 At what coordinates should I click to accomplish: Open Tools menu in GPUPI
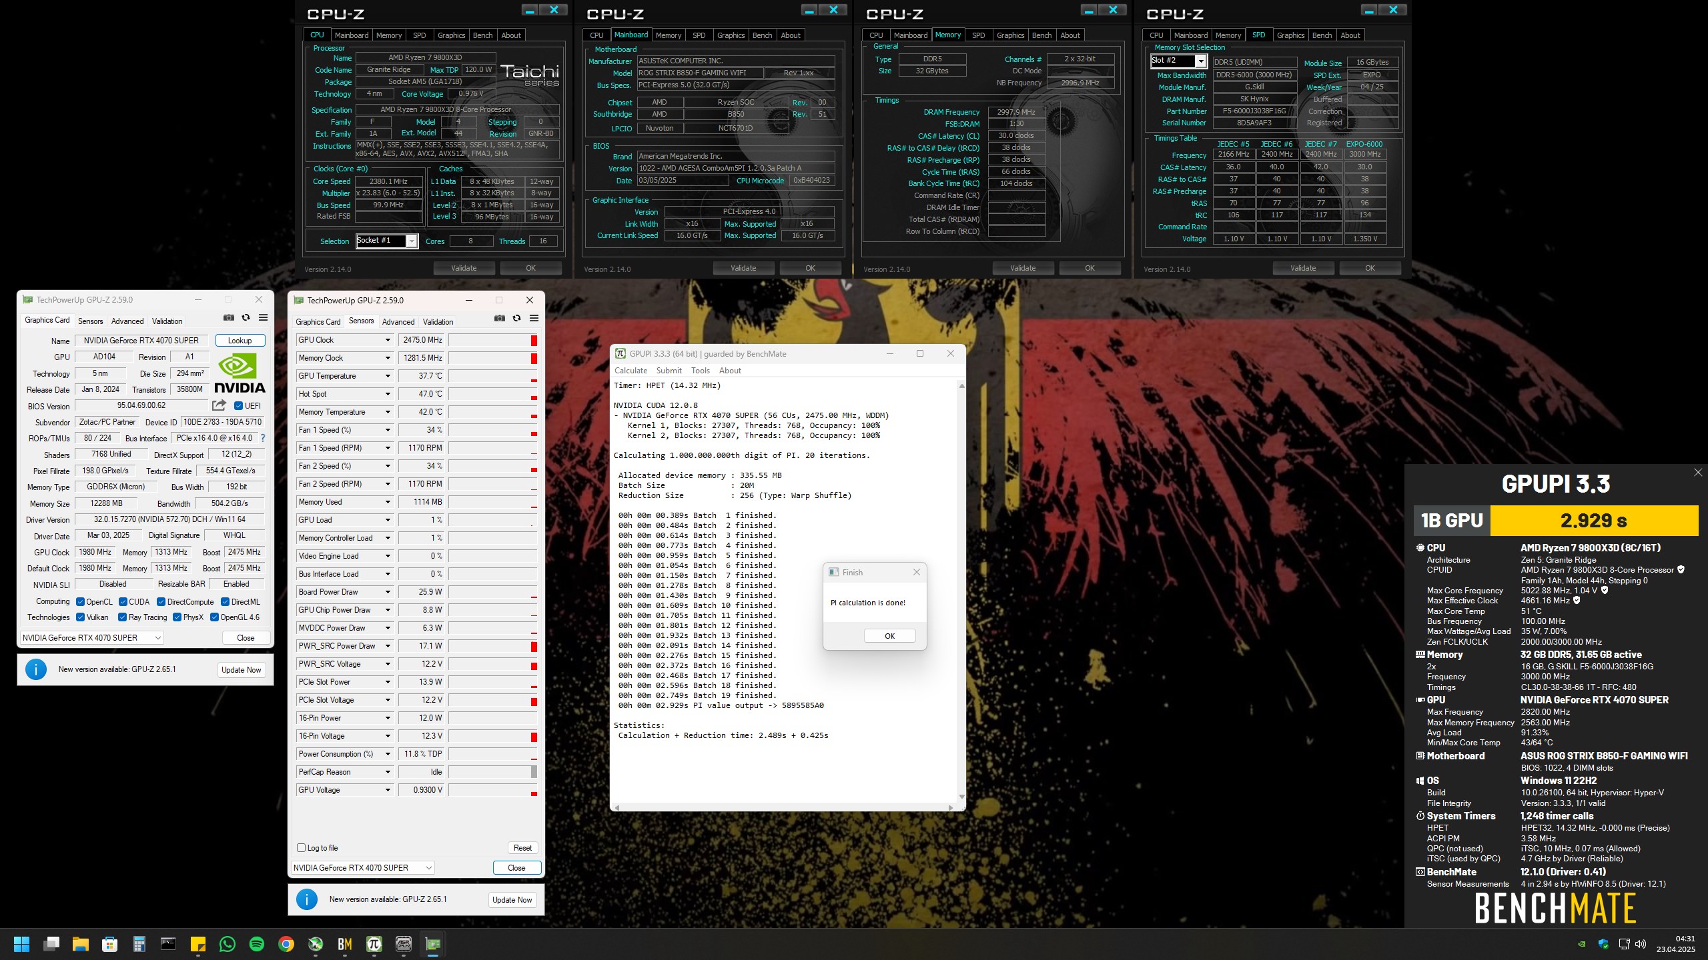coord(701,371)
